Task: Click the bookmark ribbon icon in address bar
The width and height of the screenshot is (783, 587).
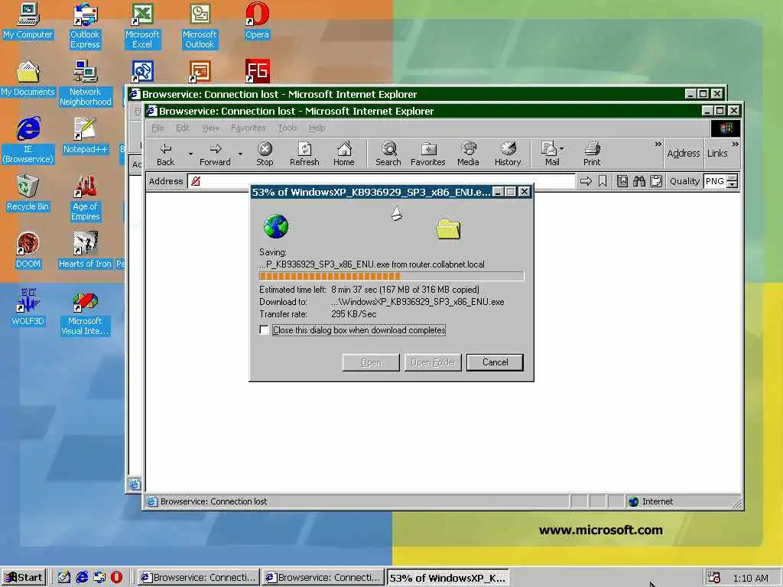Action: [603, 181]
